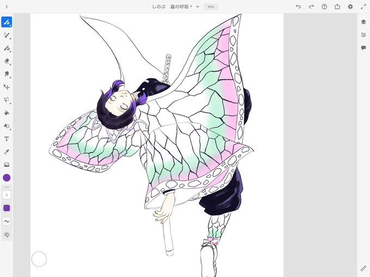Redo the last action
The height and width of the screenshot is (277, 370).
[311, 7]
